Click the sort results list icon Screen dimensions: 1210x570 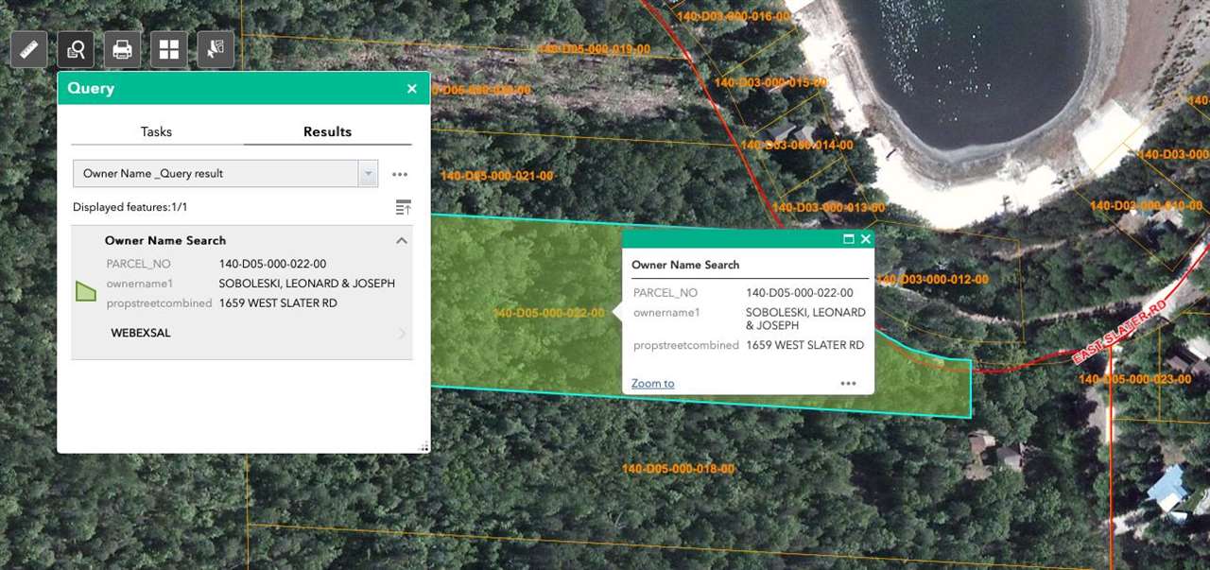point(404,207)
